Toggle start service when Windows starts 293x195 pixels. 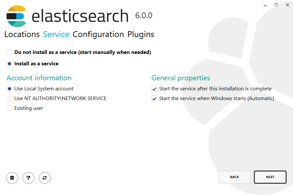[x=154, y=98]
